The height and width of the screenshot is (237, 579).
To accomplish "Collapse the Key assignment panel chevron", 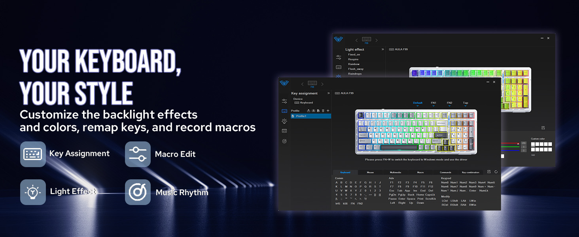I will tap(329, 92).
